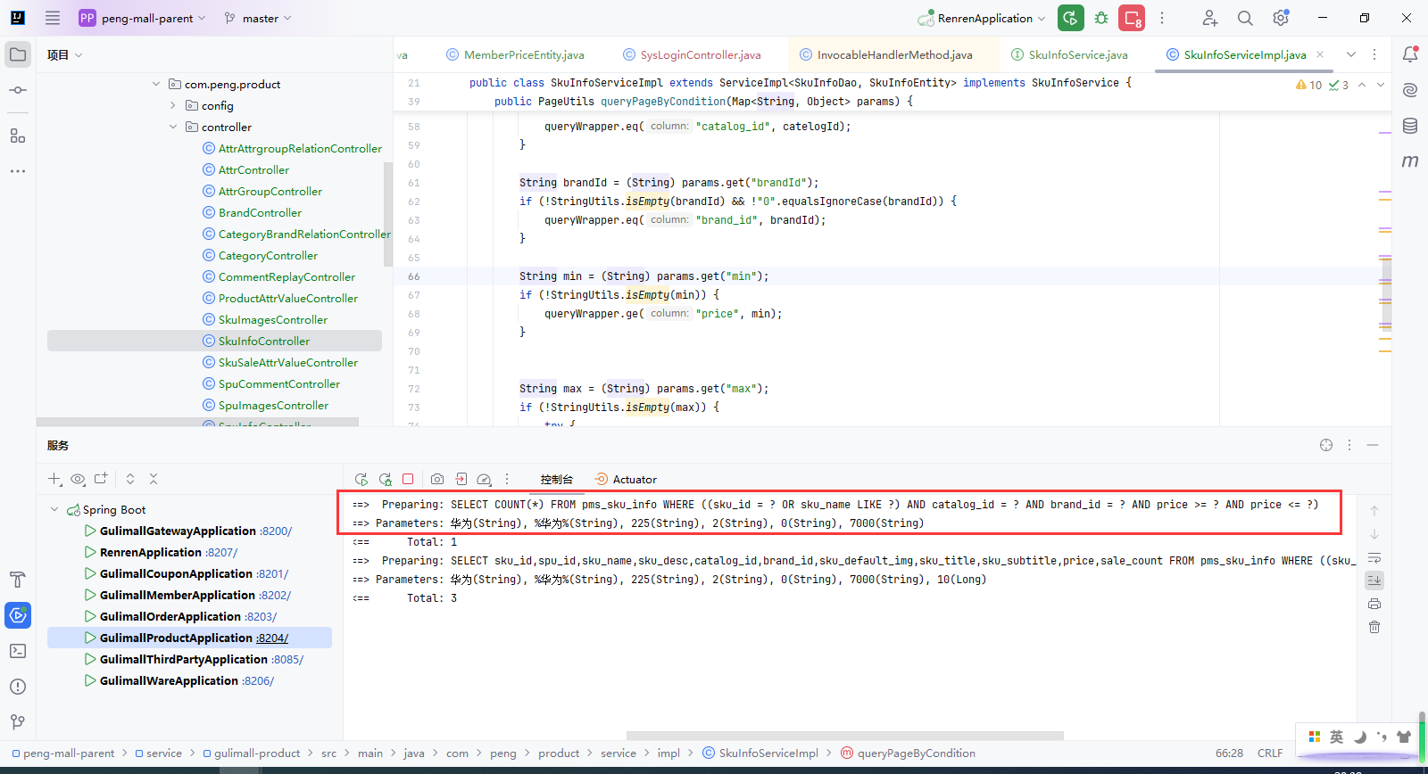The height and width of the screenshot is (774, 1428).
Task: Collapse all services in tree
Action: point(154,479)
